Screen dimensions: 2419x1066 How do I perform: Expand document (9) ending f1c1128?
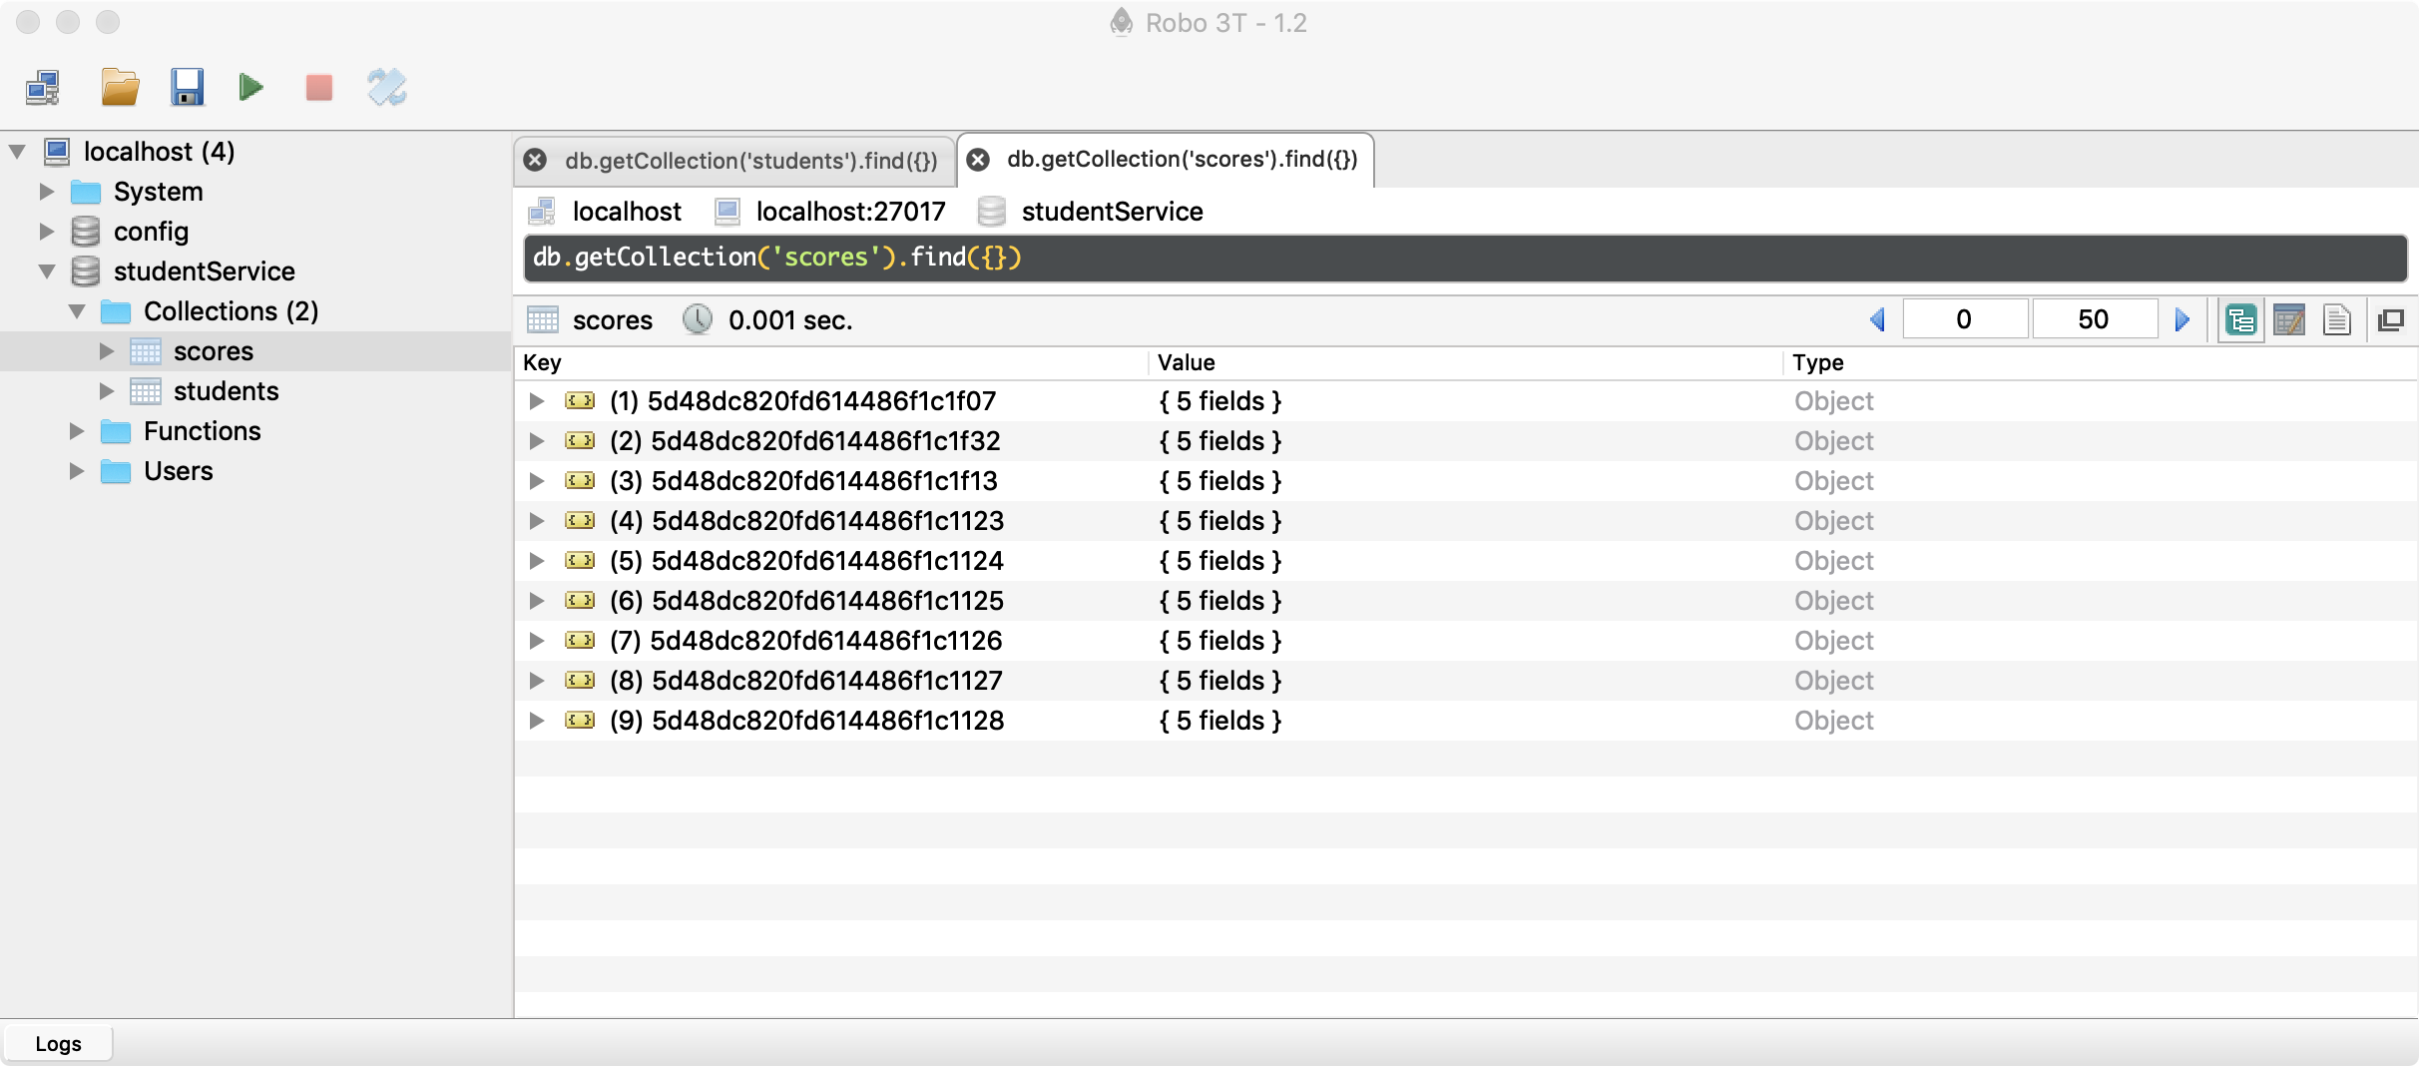(x=537, y=721)
